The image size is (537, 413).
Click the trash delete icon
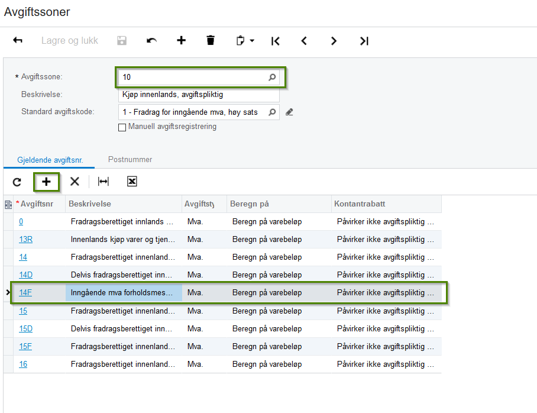pyautogui.click(x=211, y=41)
